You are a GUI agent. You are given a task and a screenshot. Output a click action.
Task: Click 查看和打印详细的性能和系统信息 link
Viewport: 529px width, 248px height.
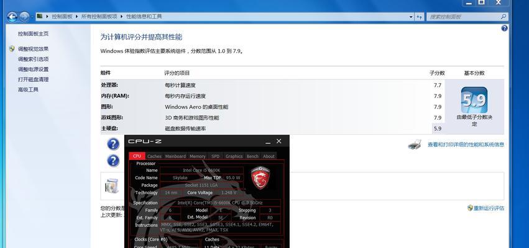click(x=466, y=144)
